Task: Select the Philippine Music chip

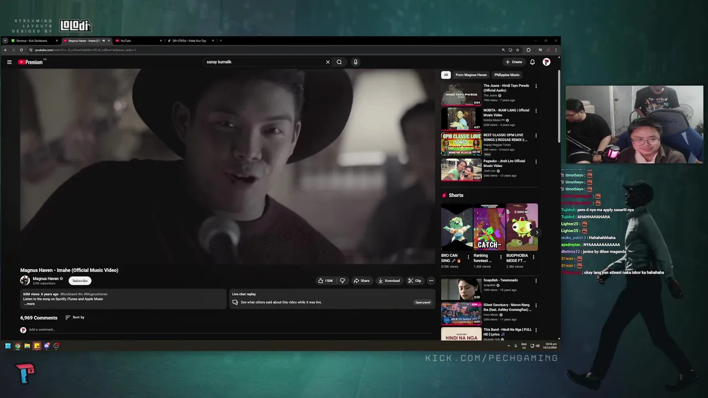Action: point(507,75)
